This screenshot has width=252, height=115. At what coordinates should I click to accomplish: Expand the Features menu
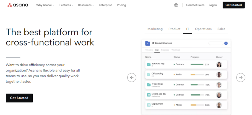click(66, 5)
